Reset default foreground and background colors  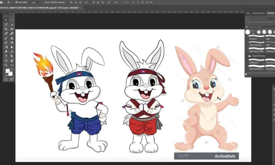coord(6,75)
